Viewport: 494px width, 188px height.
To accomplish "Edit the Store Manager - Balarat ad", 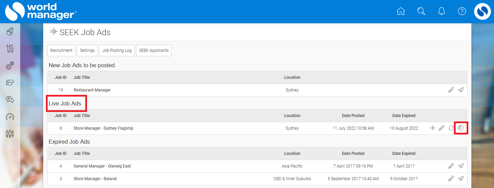I will click(x=451, y=178).
